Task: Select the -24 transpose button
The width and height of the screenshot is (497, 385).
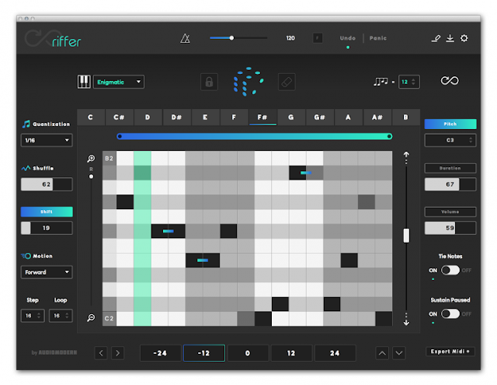Action: pyautogui.click(x=160, y=353)
